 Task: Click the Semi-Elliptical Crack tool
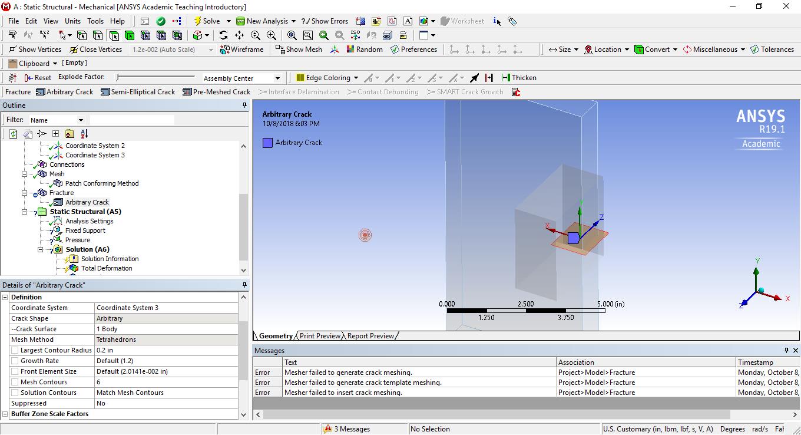pos(138,92)
